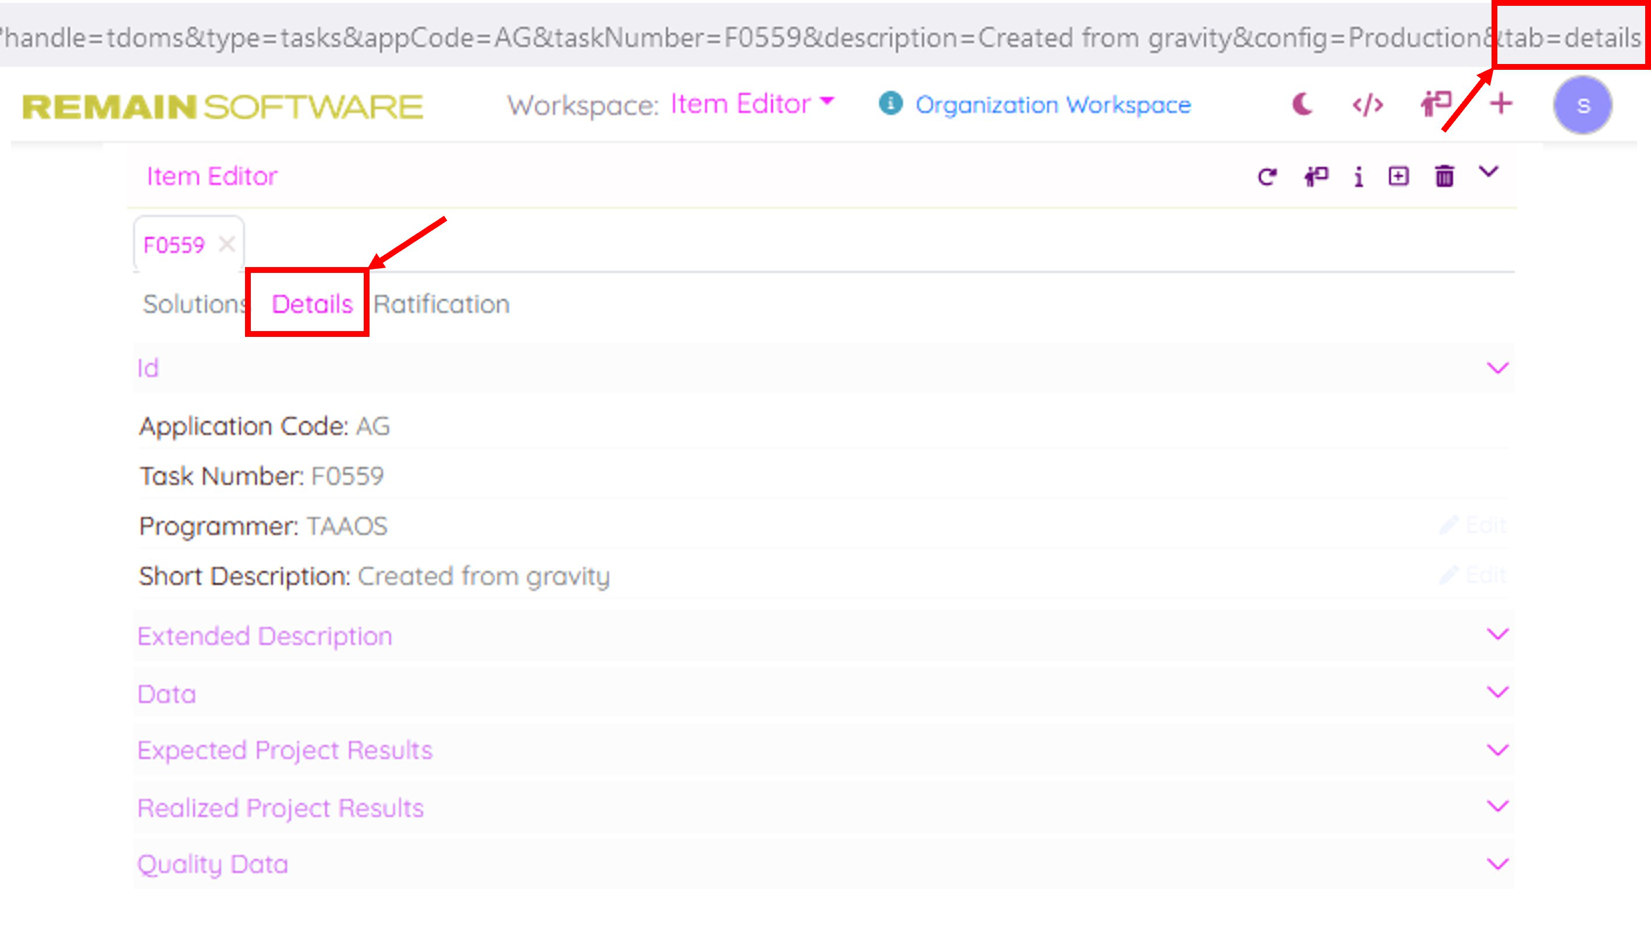Screen dimensions: 1651x949
Task: Toggle dark mode moon icon
Action: tap(1302, 104)
